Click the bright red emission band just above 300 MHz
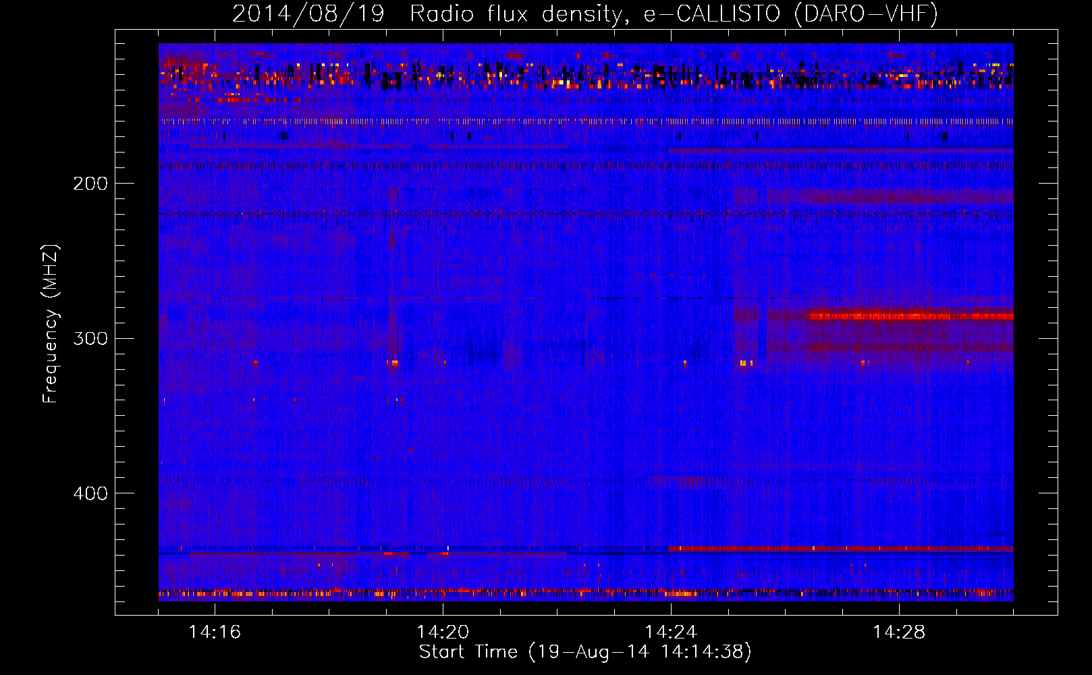Image resolution: width=1092 pixels, height=675 pixels. [911, 315]
